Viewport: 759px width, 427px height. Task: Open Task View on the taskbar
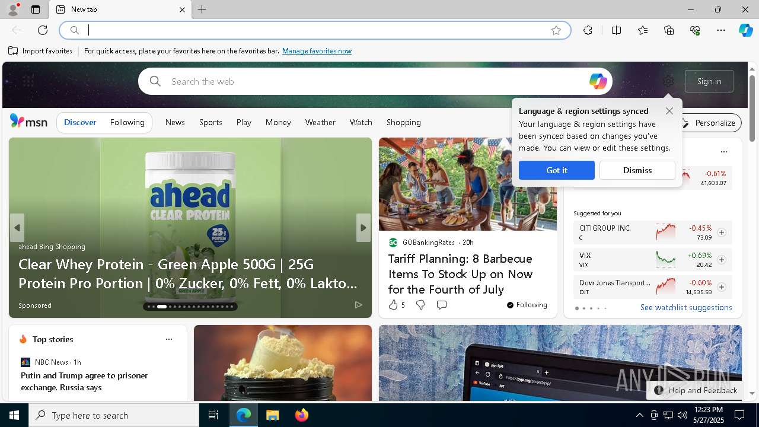(213, 415)
